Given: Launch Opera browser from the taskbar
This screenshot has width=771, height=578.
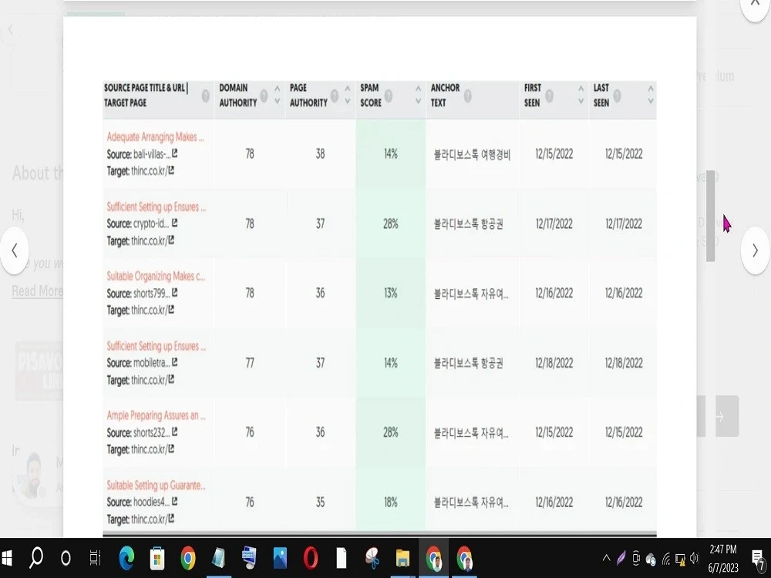Looking at the screenshot, I should [311, 558].
